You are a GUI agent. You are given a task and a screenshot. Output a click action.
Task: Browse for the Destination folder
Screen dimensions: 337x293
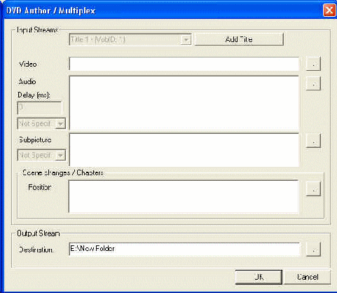pos(313,250)
